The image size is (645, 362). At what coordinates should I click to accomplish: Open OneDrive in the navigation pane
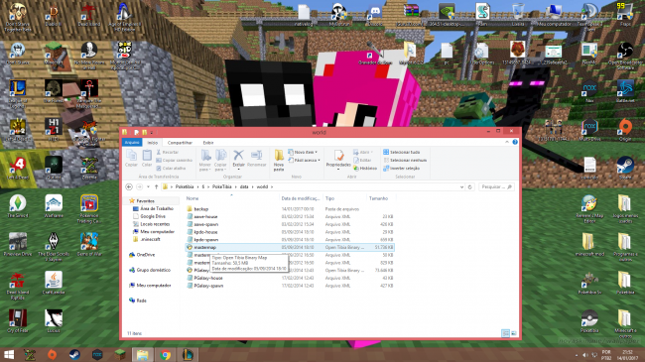point(142,255)
